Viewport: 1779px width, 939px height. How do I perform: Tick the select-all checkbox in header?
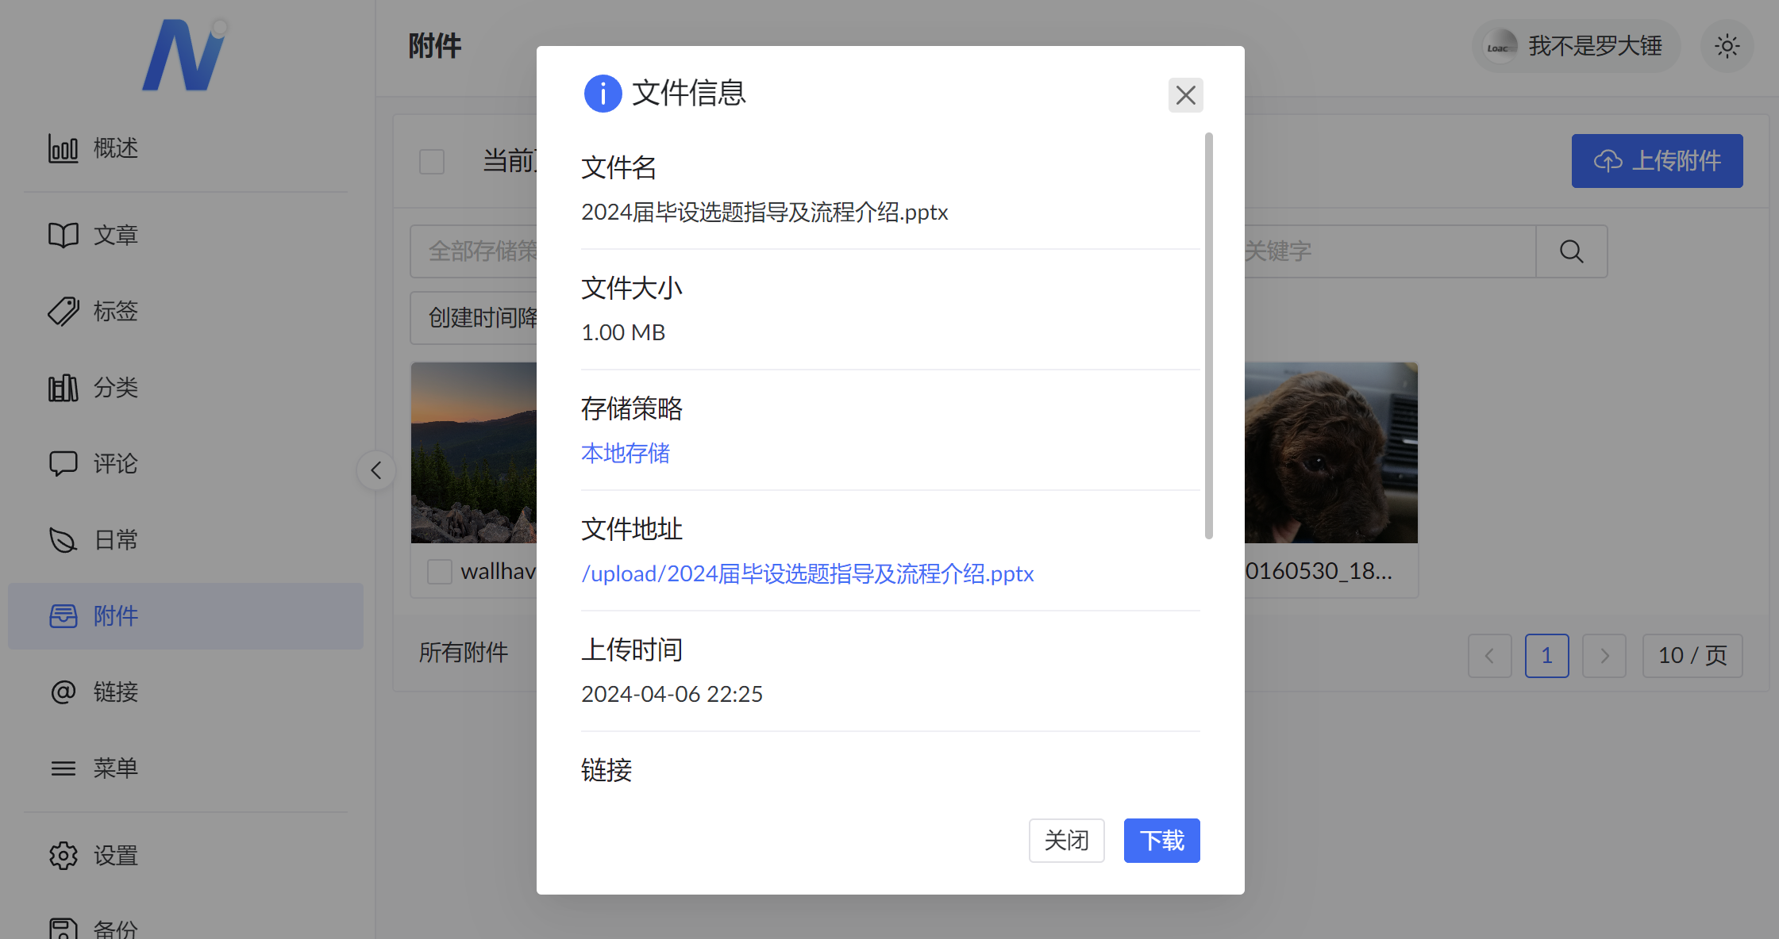[x=432, y=162]
